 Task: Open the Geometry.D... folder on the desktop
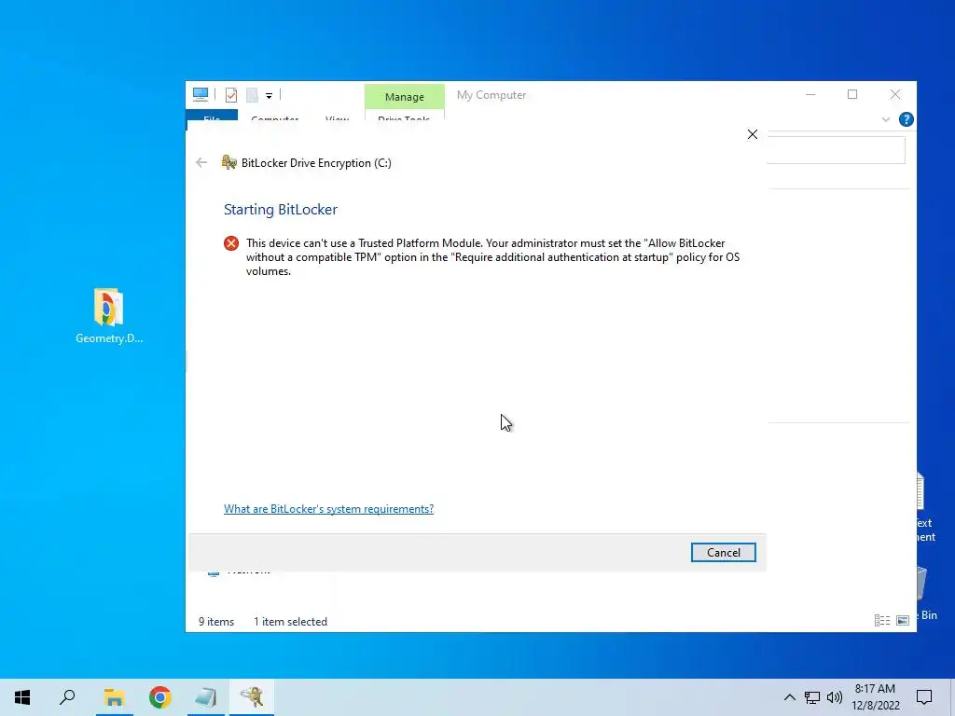(x=109, y=316)
